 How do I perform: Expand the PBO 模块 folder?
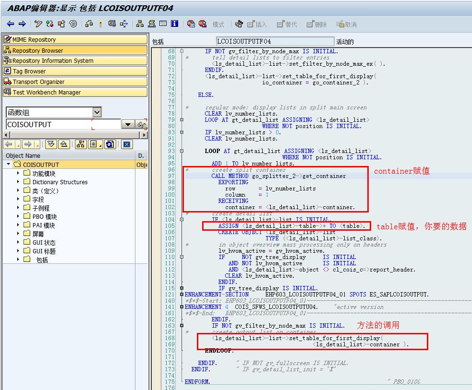(18, 216)
